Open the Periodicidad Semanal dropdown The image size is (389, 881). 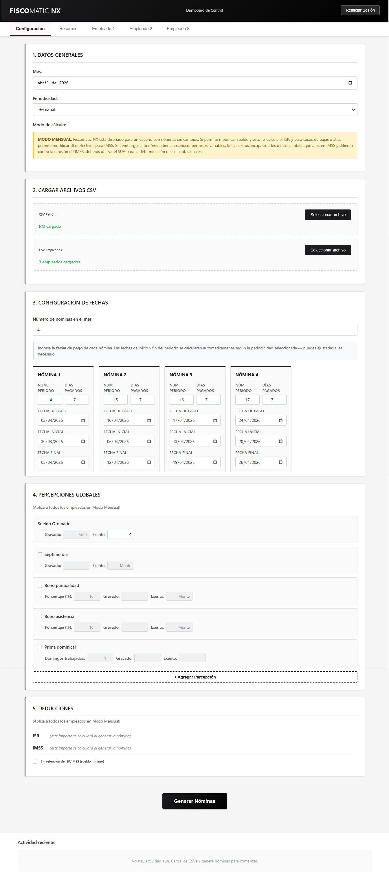[195, 110]
